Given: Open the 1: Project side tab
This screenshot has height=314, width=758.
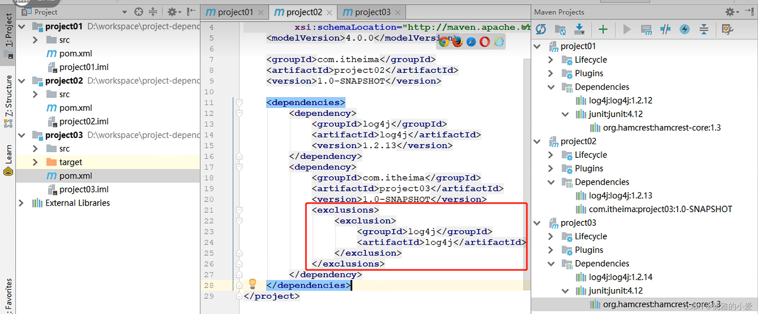Looking at the screenshot, I should 8,35.
